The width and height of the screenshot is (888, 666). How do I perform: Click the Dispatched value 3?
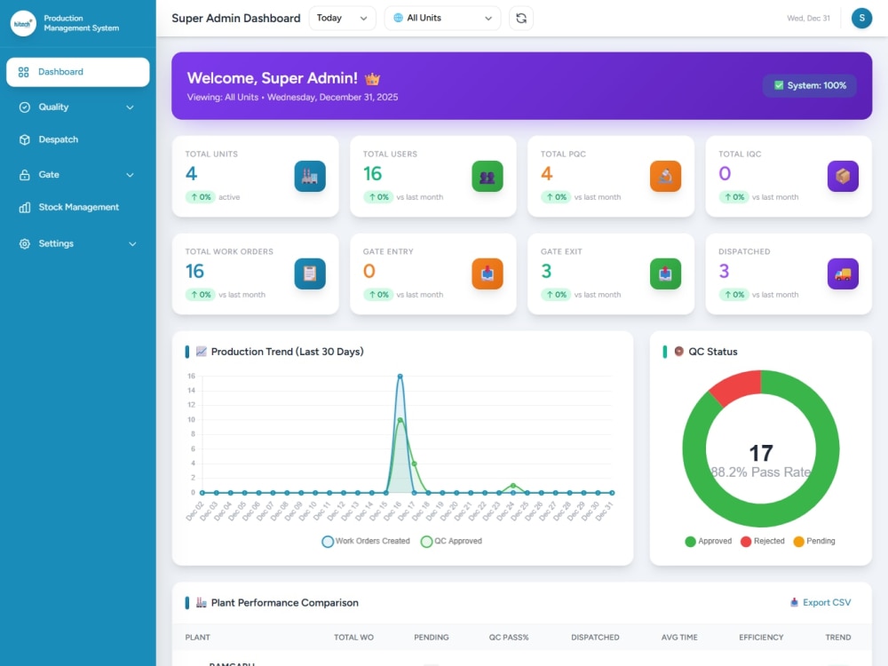pyautogui.click(x=724, y=271)
